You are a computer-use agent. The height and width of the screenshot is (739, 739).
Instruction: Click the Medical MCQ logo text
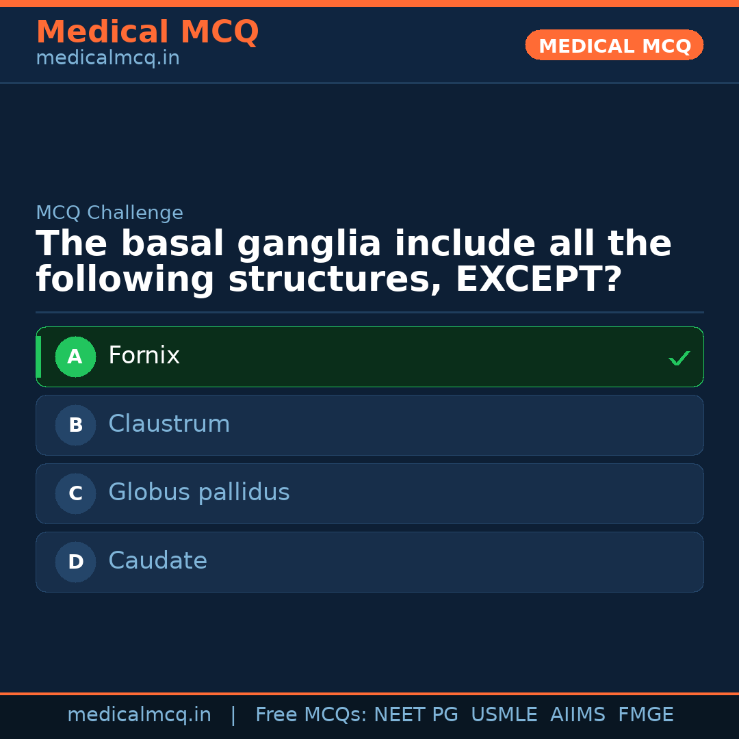(147, 31)
